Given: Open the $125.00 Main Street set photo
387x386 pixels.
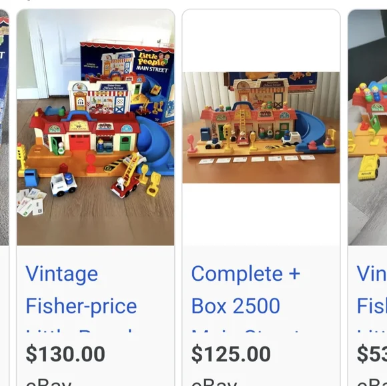Looking at the screenshot, I should click(x=261, y=127).
